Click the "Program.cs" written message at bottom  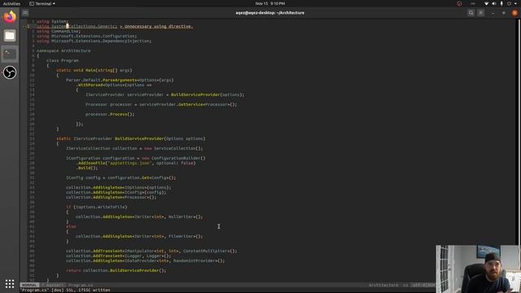point(65,290)
